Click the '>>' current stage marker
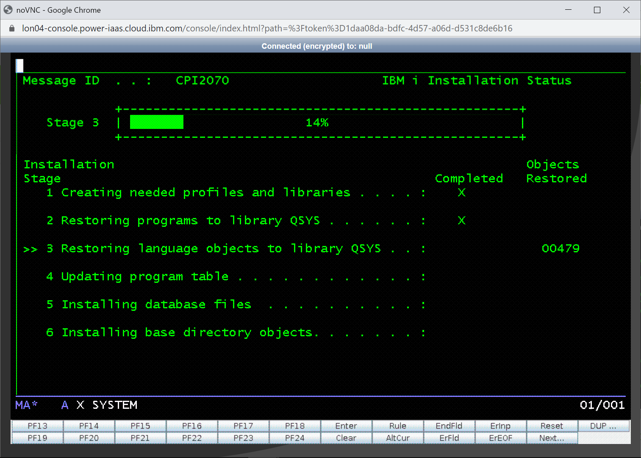641x458 pixels. tap(31, 249)
